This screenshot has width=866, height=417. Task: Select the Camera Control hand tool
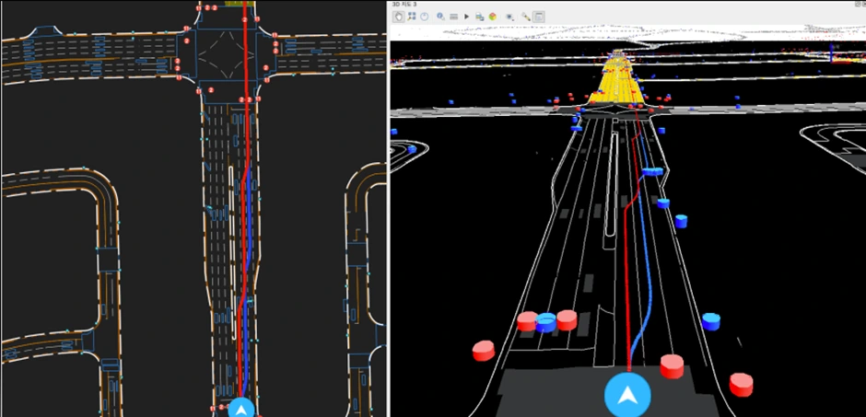coord(398,17)
